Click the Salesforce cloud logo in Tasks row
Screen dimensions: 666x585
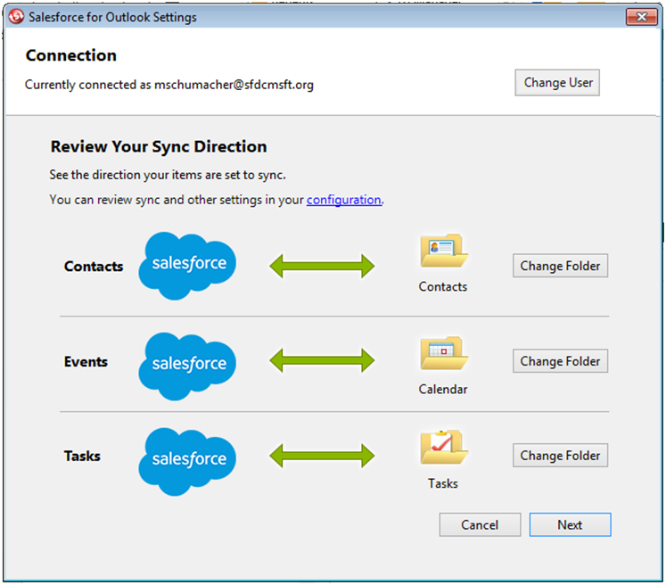click(x=188, y=457)
